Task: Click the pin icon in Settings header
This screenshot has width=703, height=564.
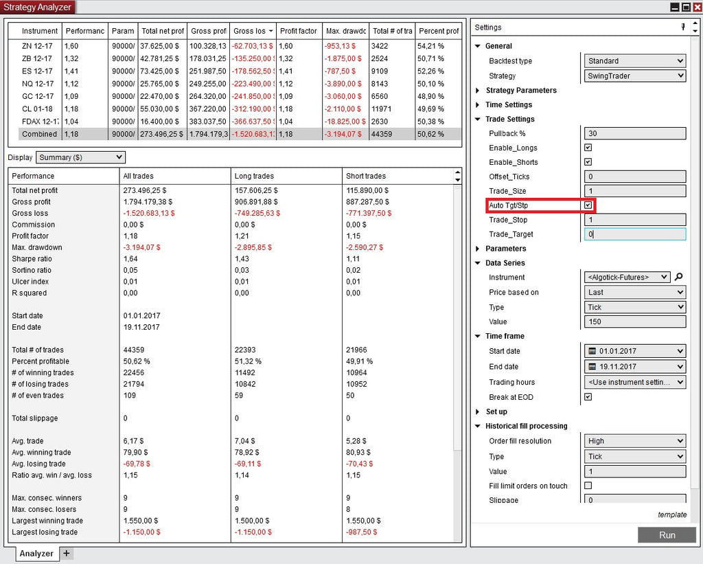Action: (682, 27)
